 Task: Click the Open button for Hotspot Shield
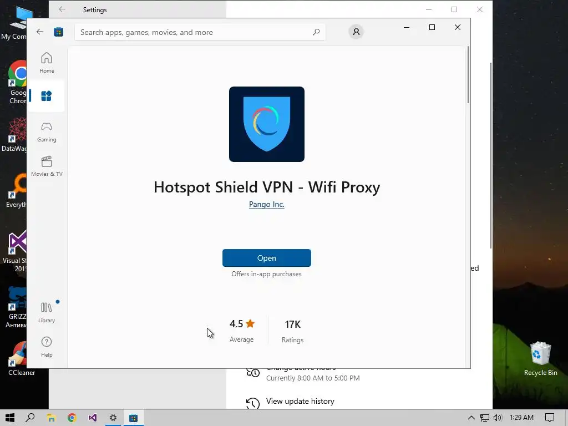pos(267,258)
